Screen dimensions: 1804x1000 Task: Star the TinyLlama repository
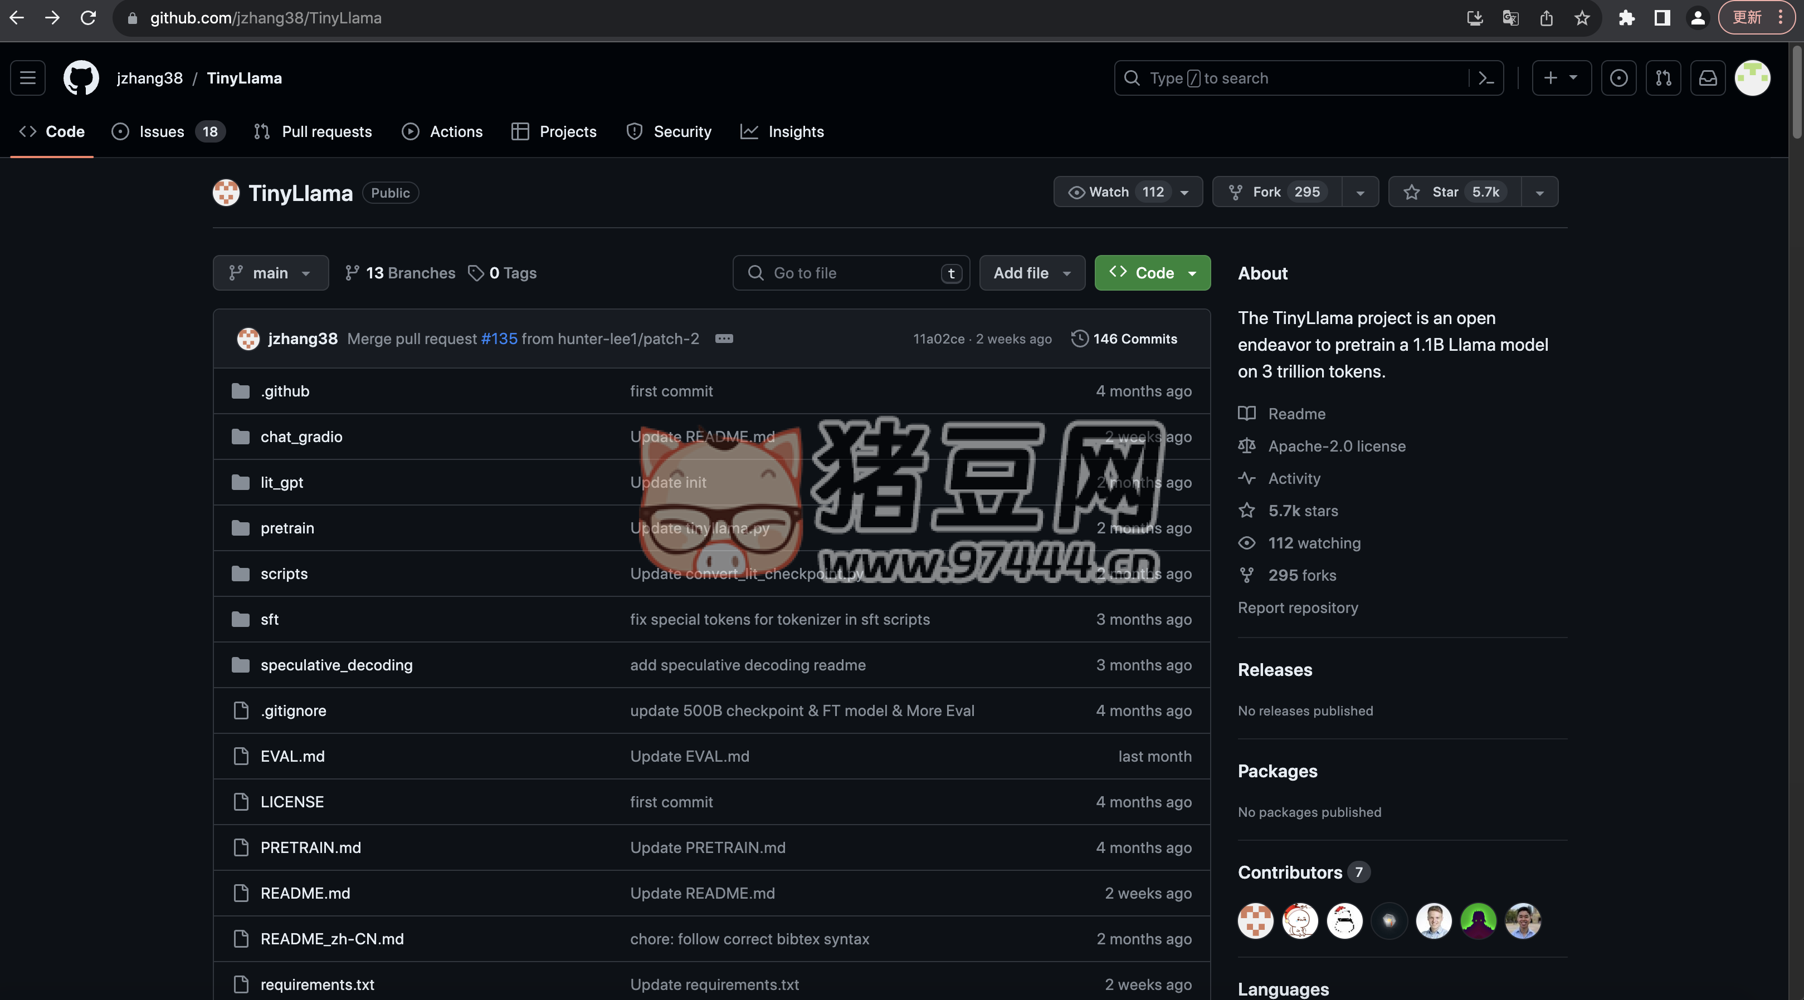[1455, 192]
